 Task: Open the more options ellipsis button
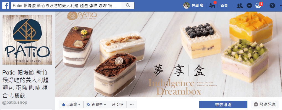pos(132,105)
